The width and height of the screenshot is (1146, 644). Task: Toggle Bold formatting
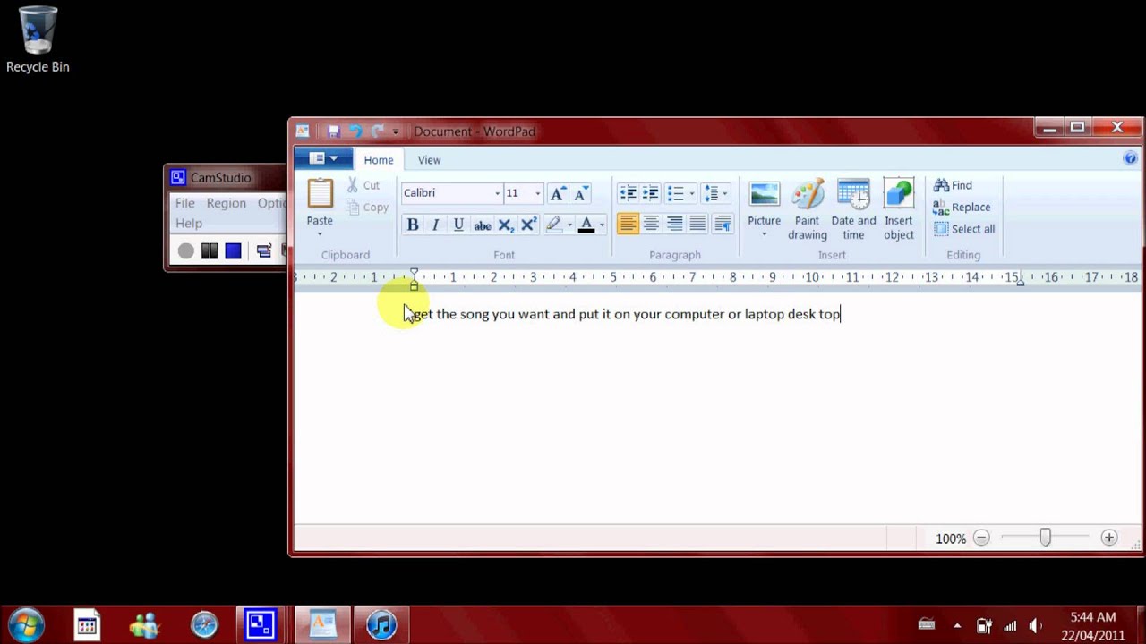tap(413, 225)
